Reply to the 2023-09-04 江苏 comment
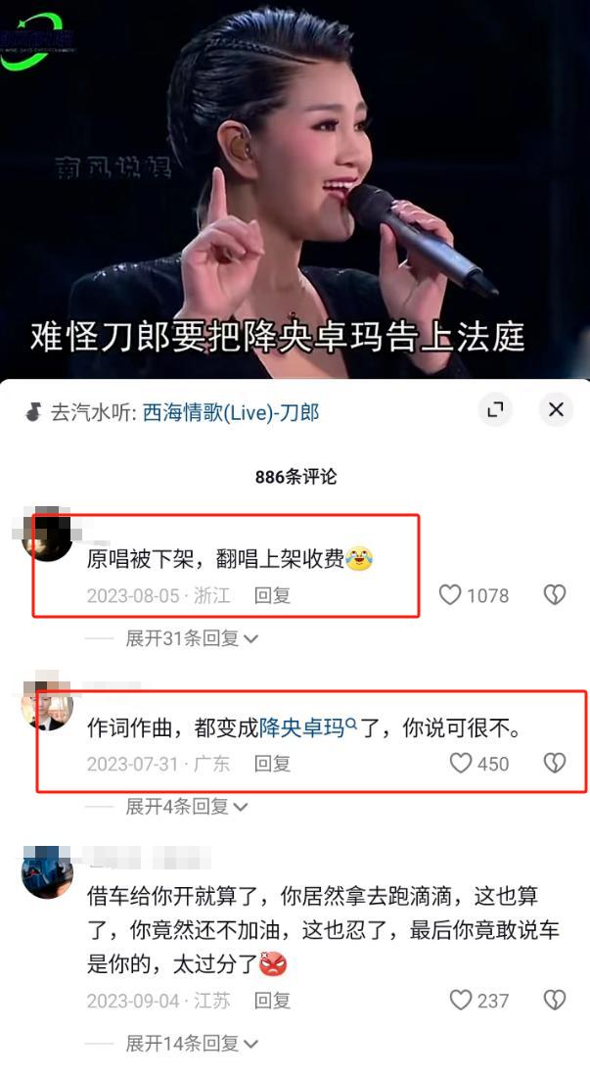The height and width of the screenshot is (1076, 590). 272,1001
